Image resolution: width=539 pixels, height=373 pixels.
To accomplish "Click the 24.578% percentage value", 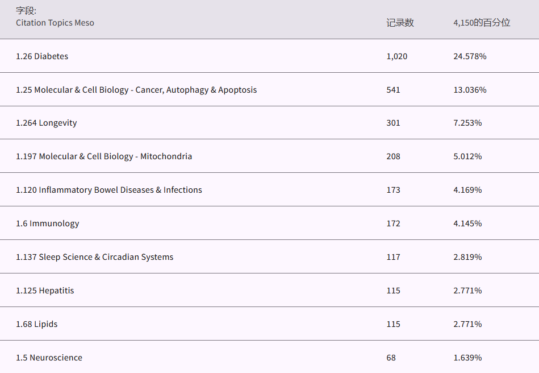I will tap(470, 56).
